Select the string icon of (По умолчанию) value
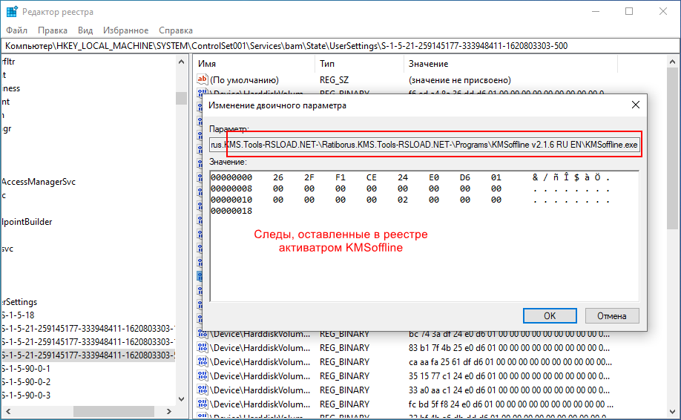This screenshot has height=420, width=681. tap(202, 79)
